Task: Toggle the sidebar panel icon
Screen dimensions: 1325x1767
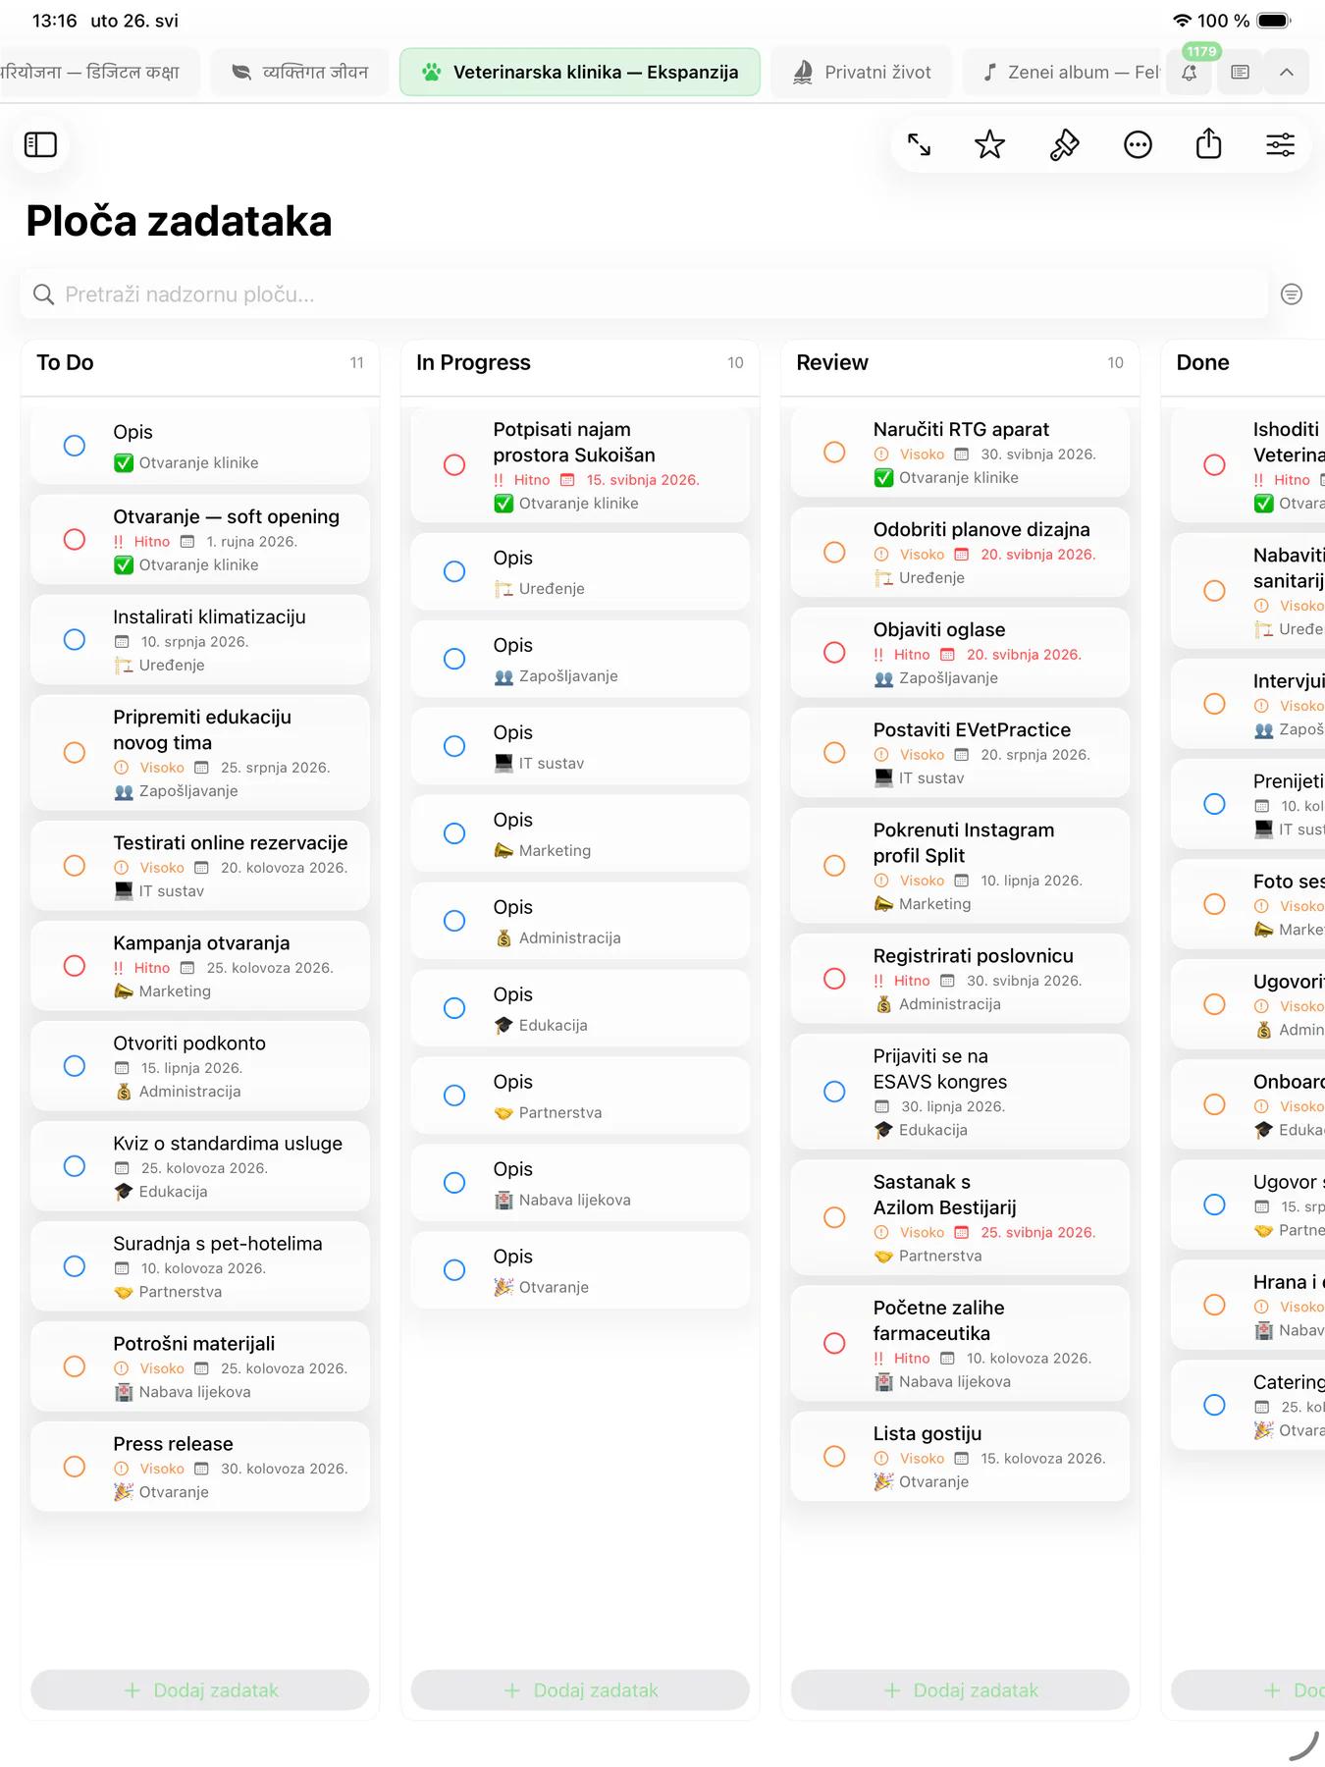Action: [40, 144]
